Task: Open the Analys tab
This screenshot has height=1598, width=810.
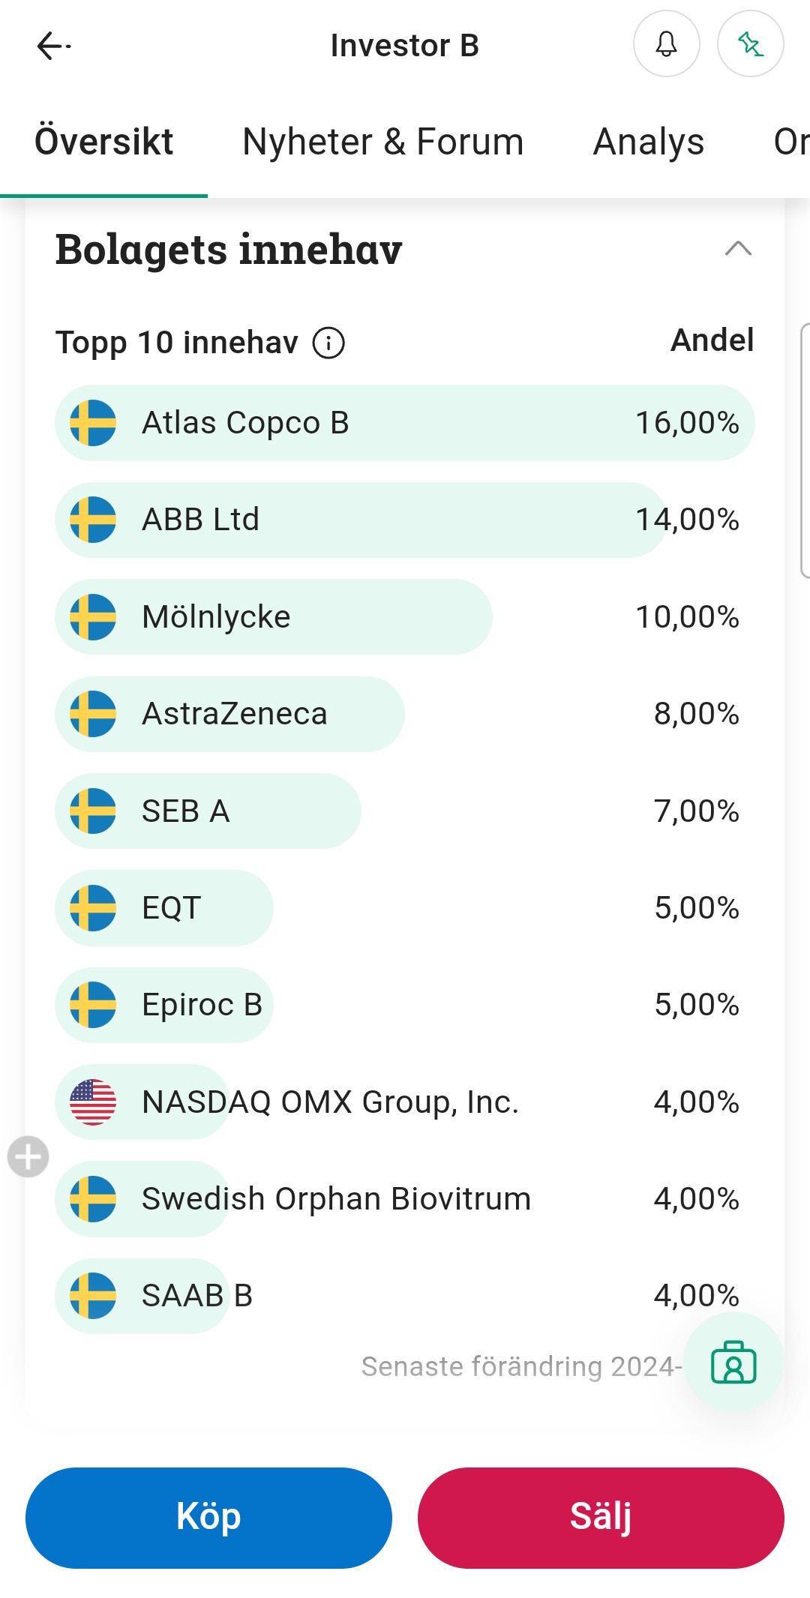Action: click(649, 142)
